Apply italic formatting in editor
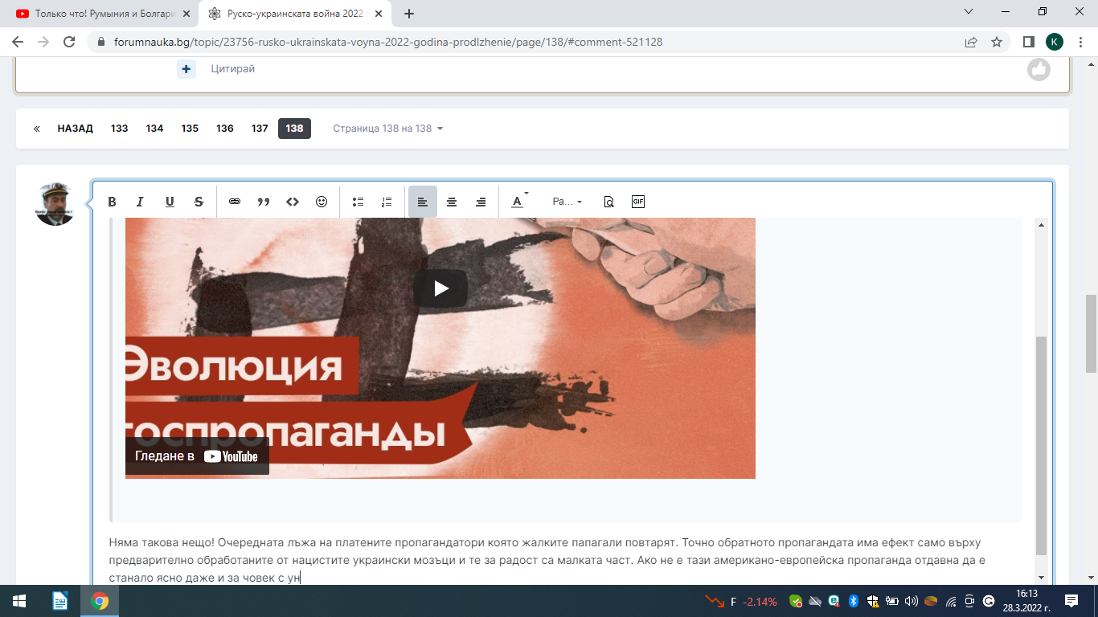Screen dimensions: 1098x617 pyautogui.click(x=140, y=202)
